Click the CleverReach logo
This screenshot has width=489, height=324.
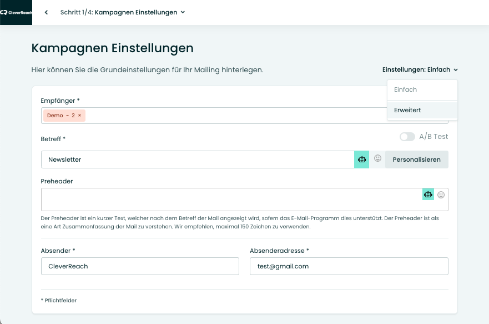point(16,12)
